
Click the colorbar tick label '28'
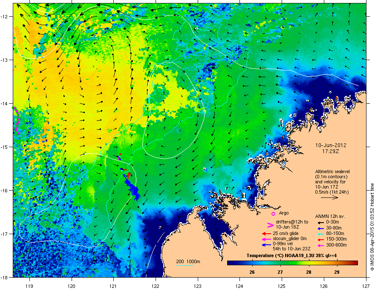point(309,272)
